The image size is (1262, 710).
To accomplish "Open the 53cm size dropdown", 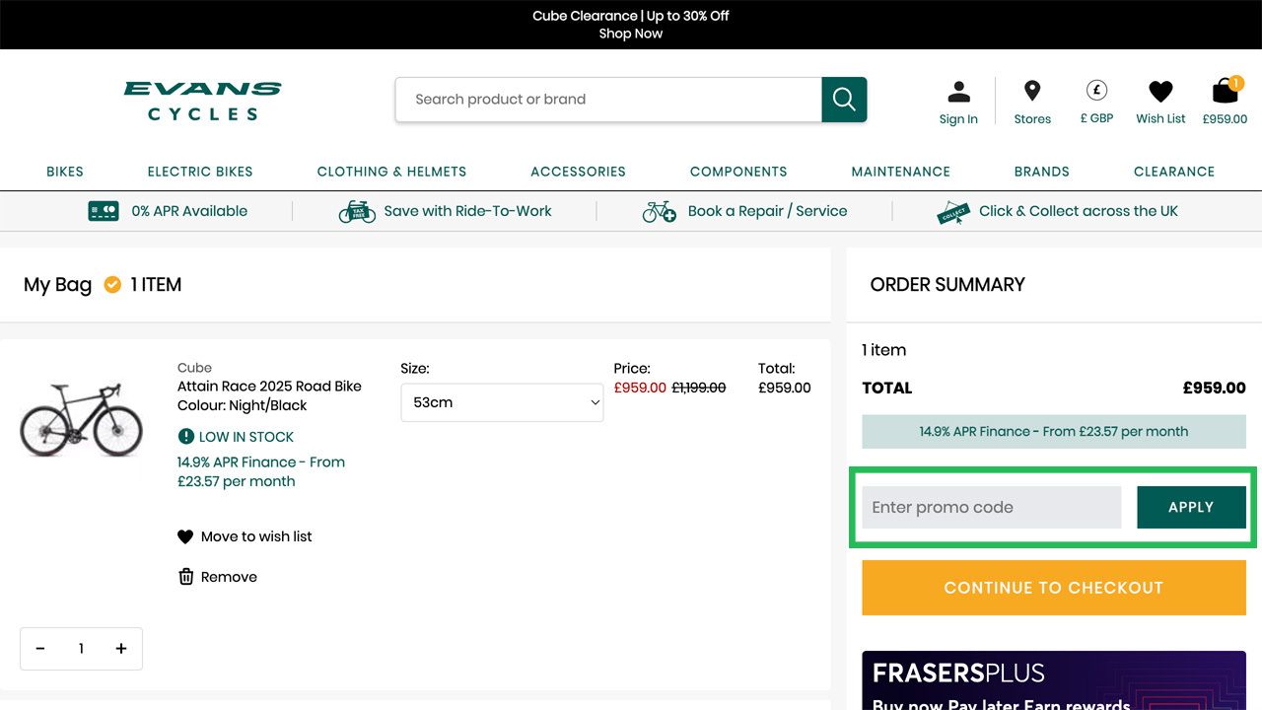I will 502,402.
